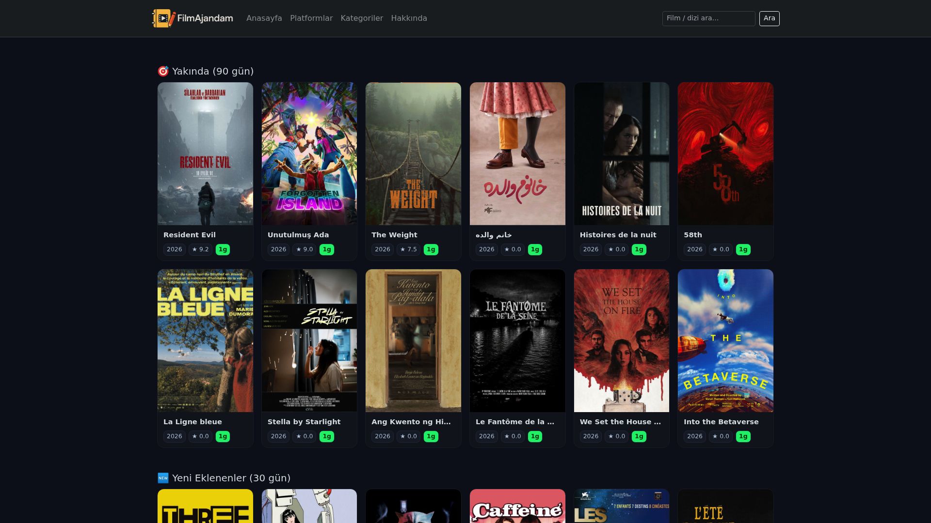Click the La Ligne bleue title

pos(193,422)
